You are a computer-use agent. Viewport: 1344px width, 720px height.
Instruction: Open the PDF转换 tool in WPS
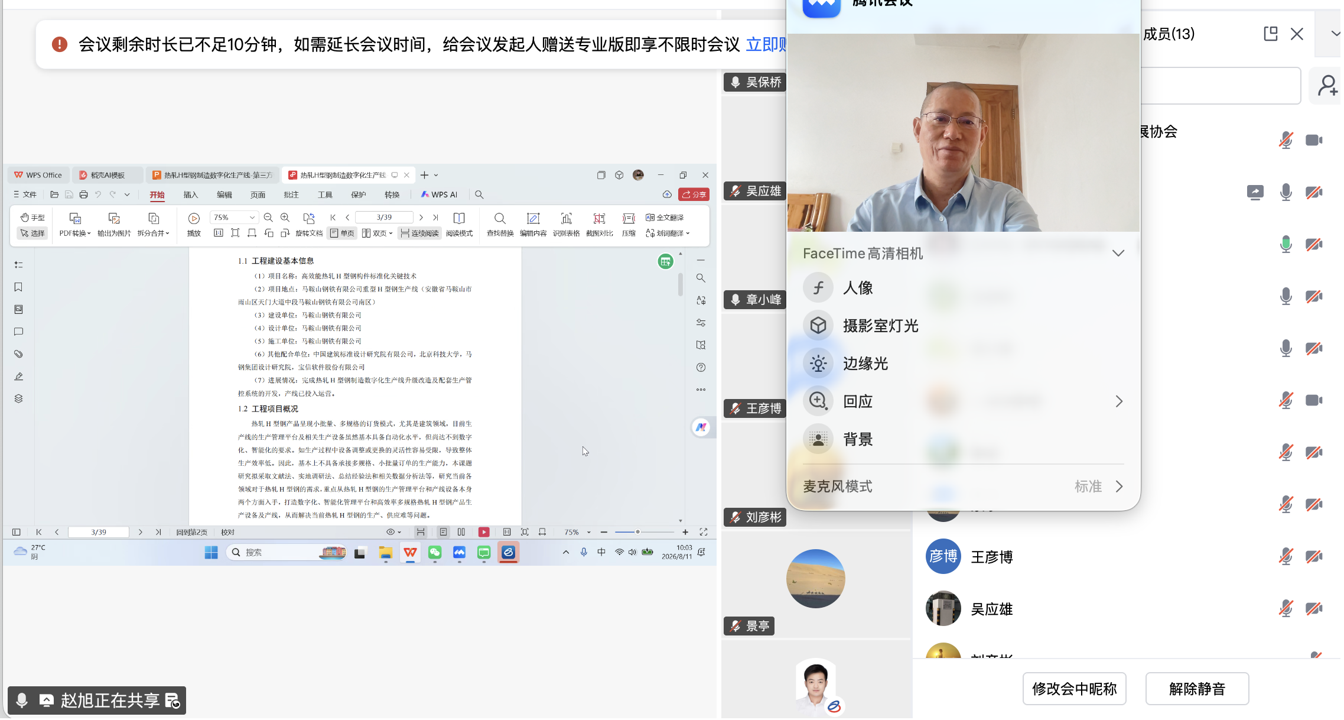(x=75, y=225)
